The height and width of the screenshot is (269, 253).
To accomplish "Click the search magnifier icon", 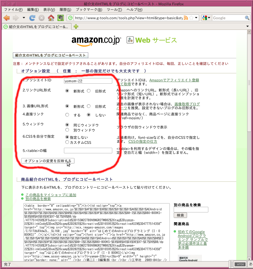I will (247, 18).
